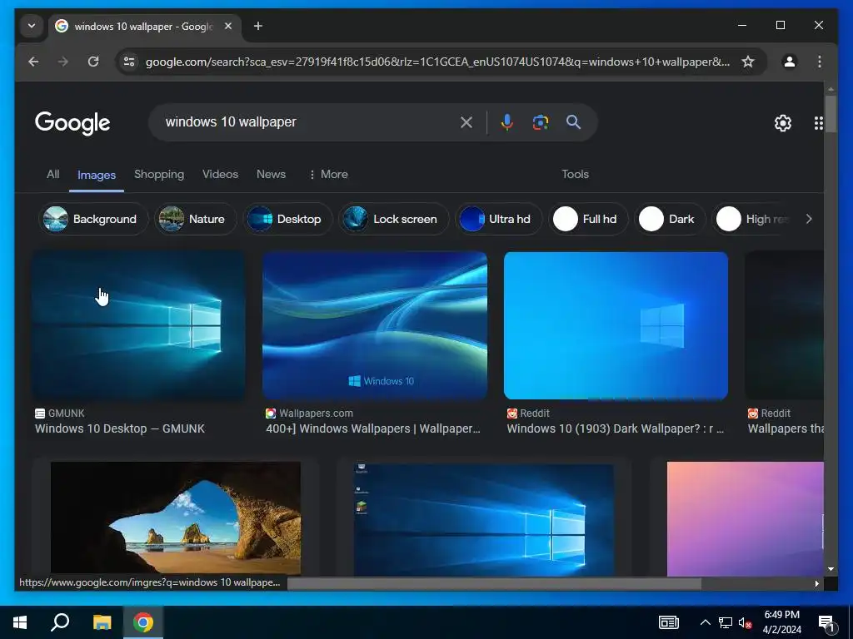The width and height of the screenshot is (853, 639).
Task: Select the Images tab
Action: (97, 175)
